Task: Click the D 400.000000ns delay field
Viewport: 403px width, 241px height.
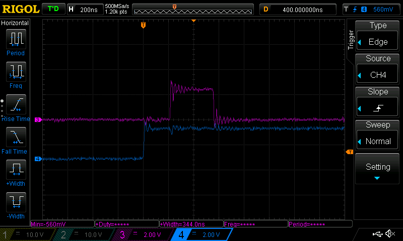Action: click(298, 10)
